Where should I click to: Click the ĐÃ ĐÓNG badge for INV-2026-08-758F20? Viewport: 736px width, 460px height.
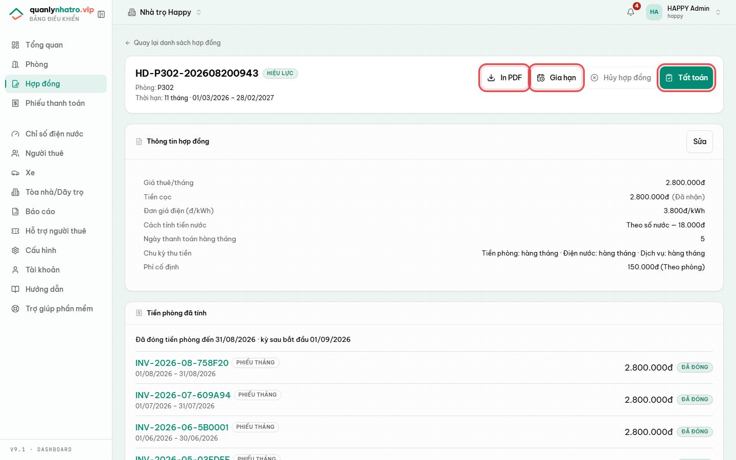(x=695, y=367)
